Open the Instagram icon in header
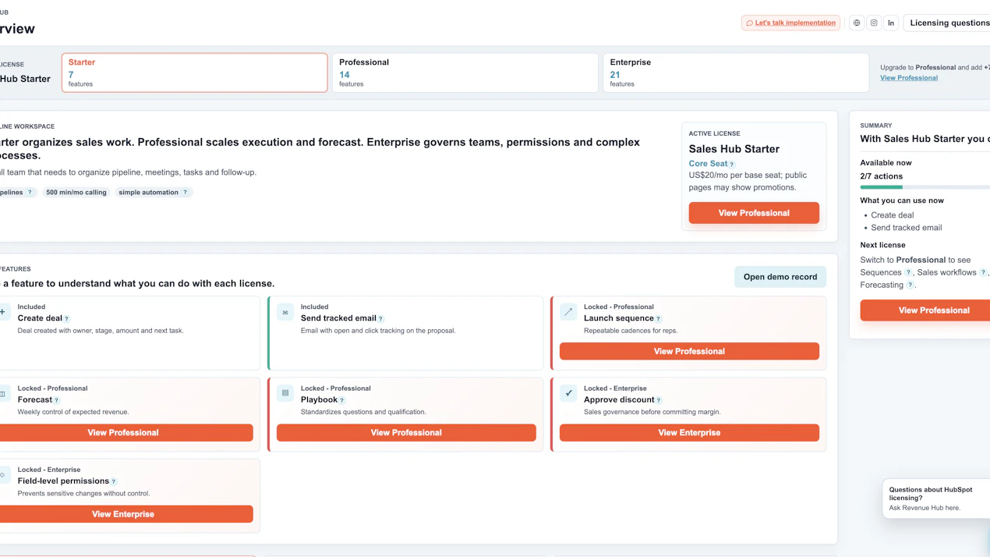990x557 pixels. [x=874, y=23]
